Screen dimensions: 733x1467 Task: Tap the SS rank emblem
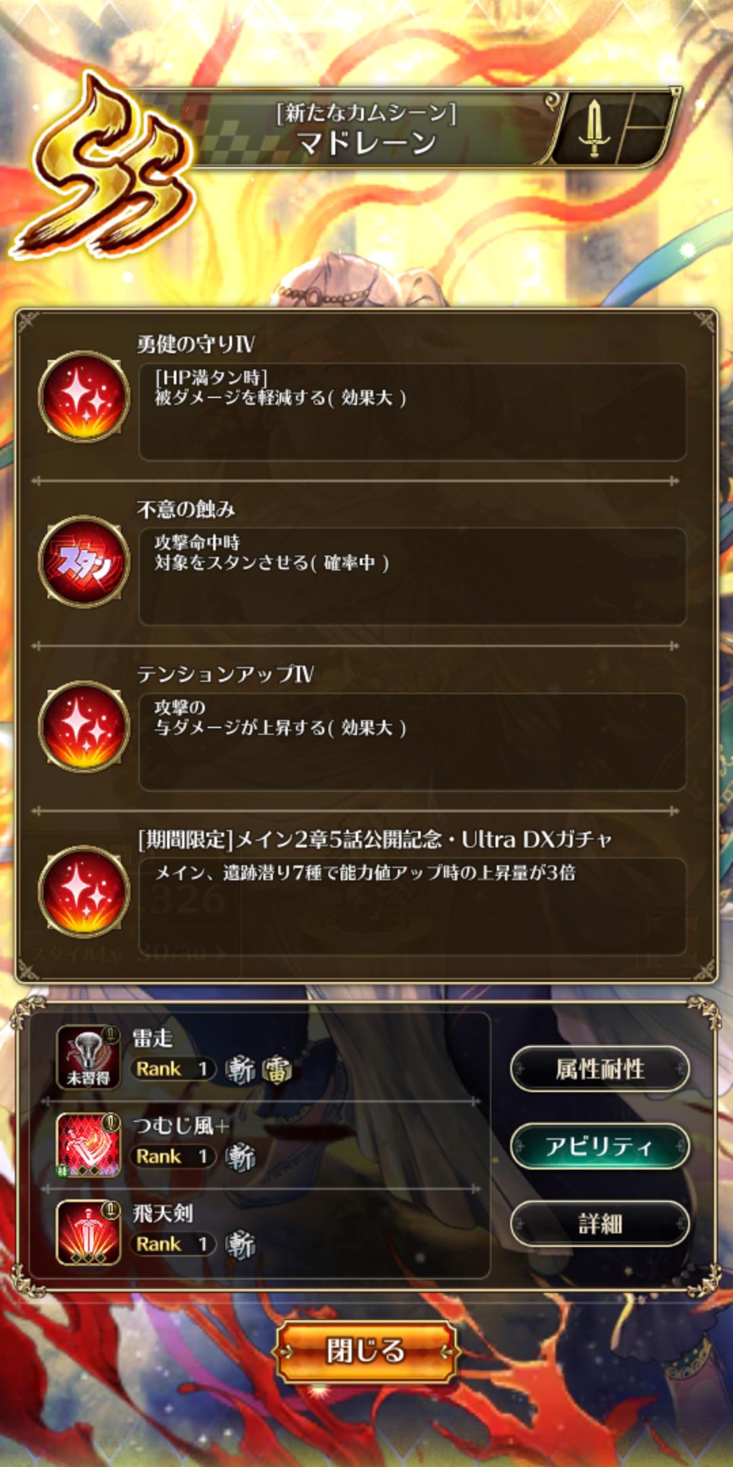tap(105, 170)
